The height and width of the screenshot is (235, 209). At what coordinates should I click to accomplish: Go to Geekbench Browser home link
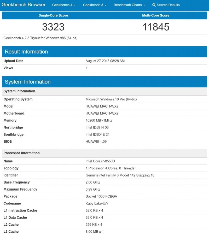click(24, 5)
